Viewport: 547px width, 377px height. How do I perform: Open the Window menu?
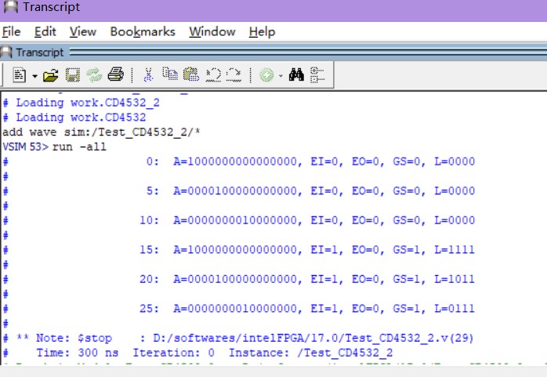[x=212, y=31]
